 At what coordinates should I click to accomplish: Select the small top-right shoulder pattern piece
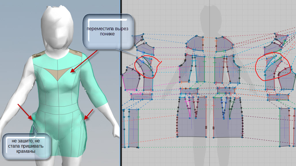(x=281, y=38)
